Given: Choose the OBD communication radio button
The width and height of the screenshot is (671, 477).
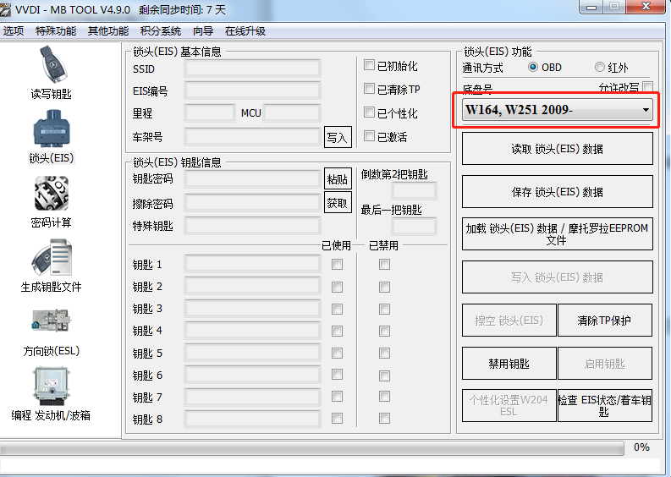Looking at the screenshot, I should (x=533, y=67).
